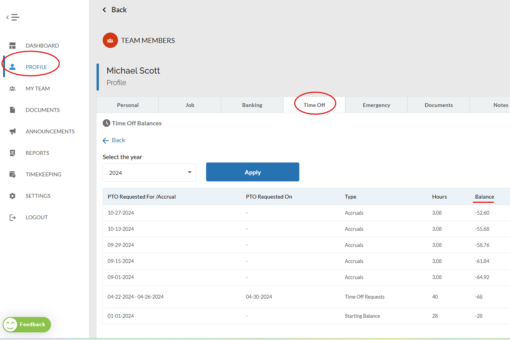Viewport: 510px width, 340px height.
Task: Click the 10-27-2024 accrual date
Action: point(121,213)
